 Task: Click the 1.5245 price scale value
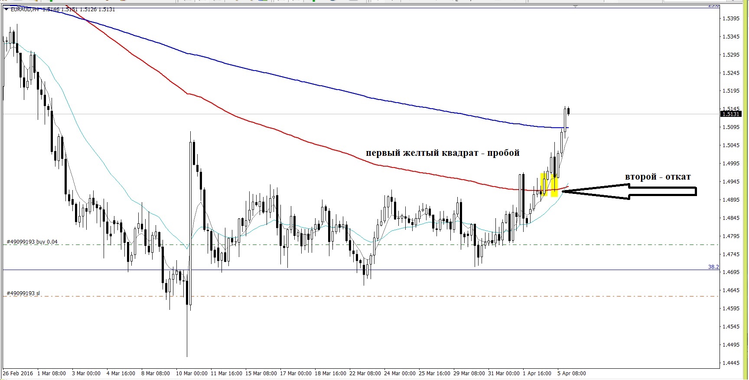731,73
